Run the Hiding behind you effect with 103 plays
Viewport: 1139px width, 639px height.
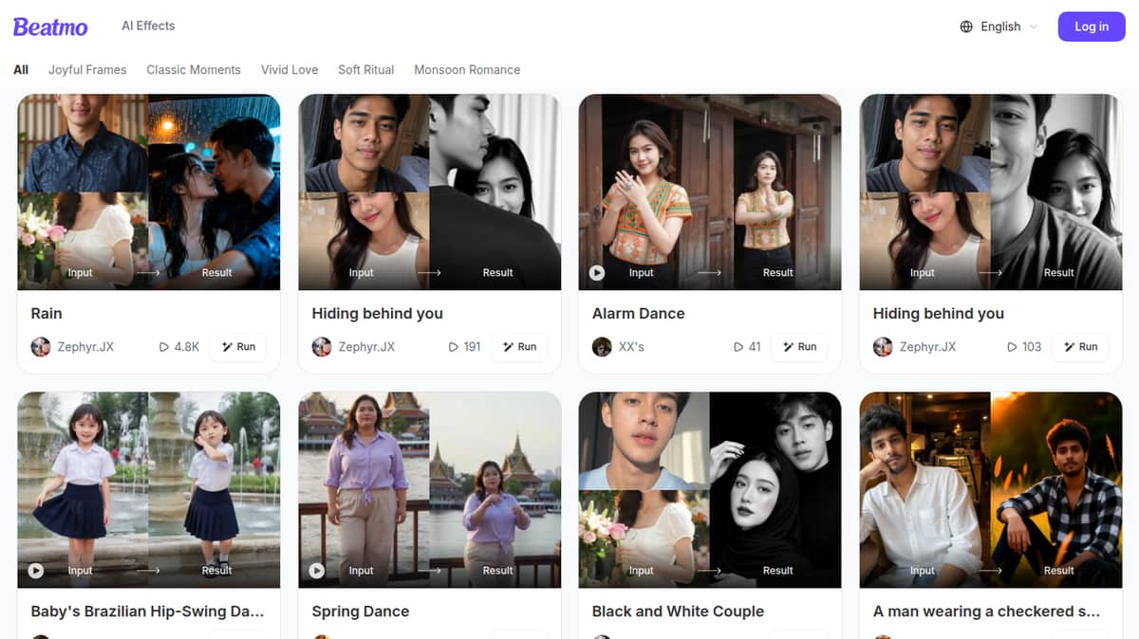tap(1080, 347)
